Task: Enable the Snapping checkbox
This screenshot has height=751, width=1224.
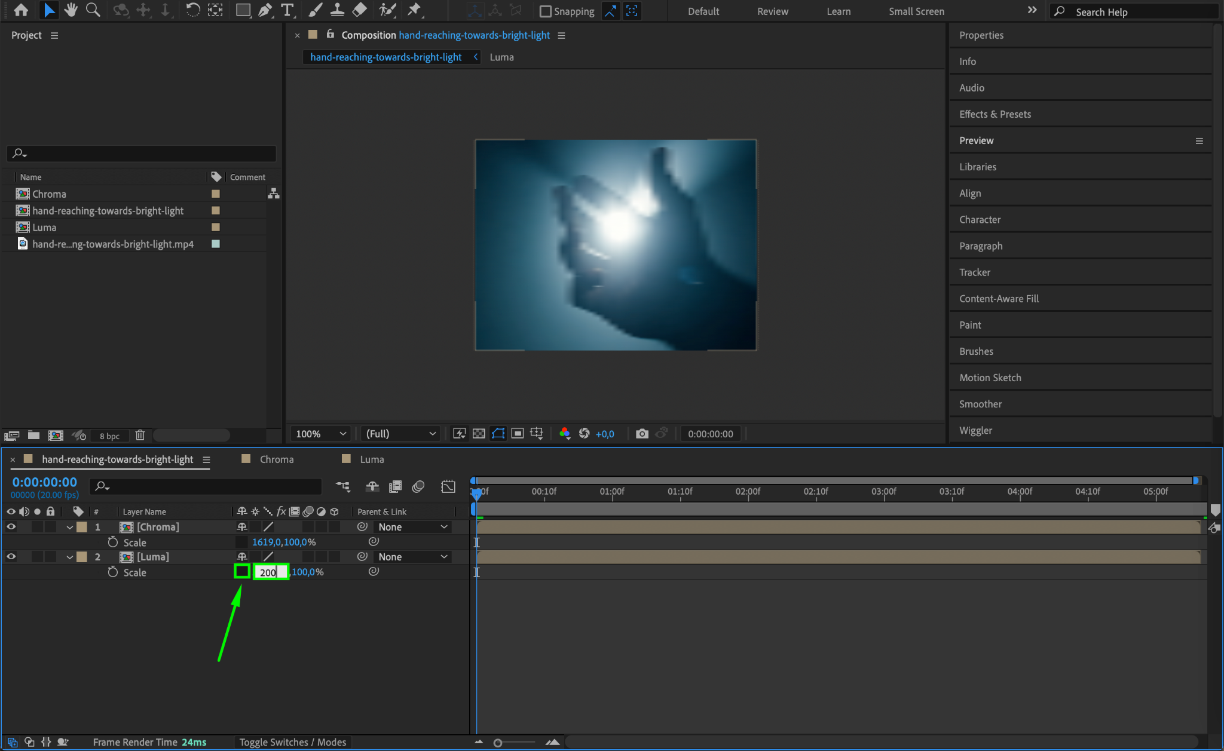Action: point(545,11)
